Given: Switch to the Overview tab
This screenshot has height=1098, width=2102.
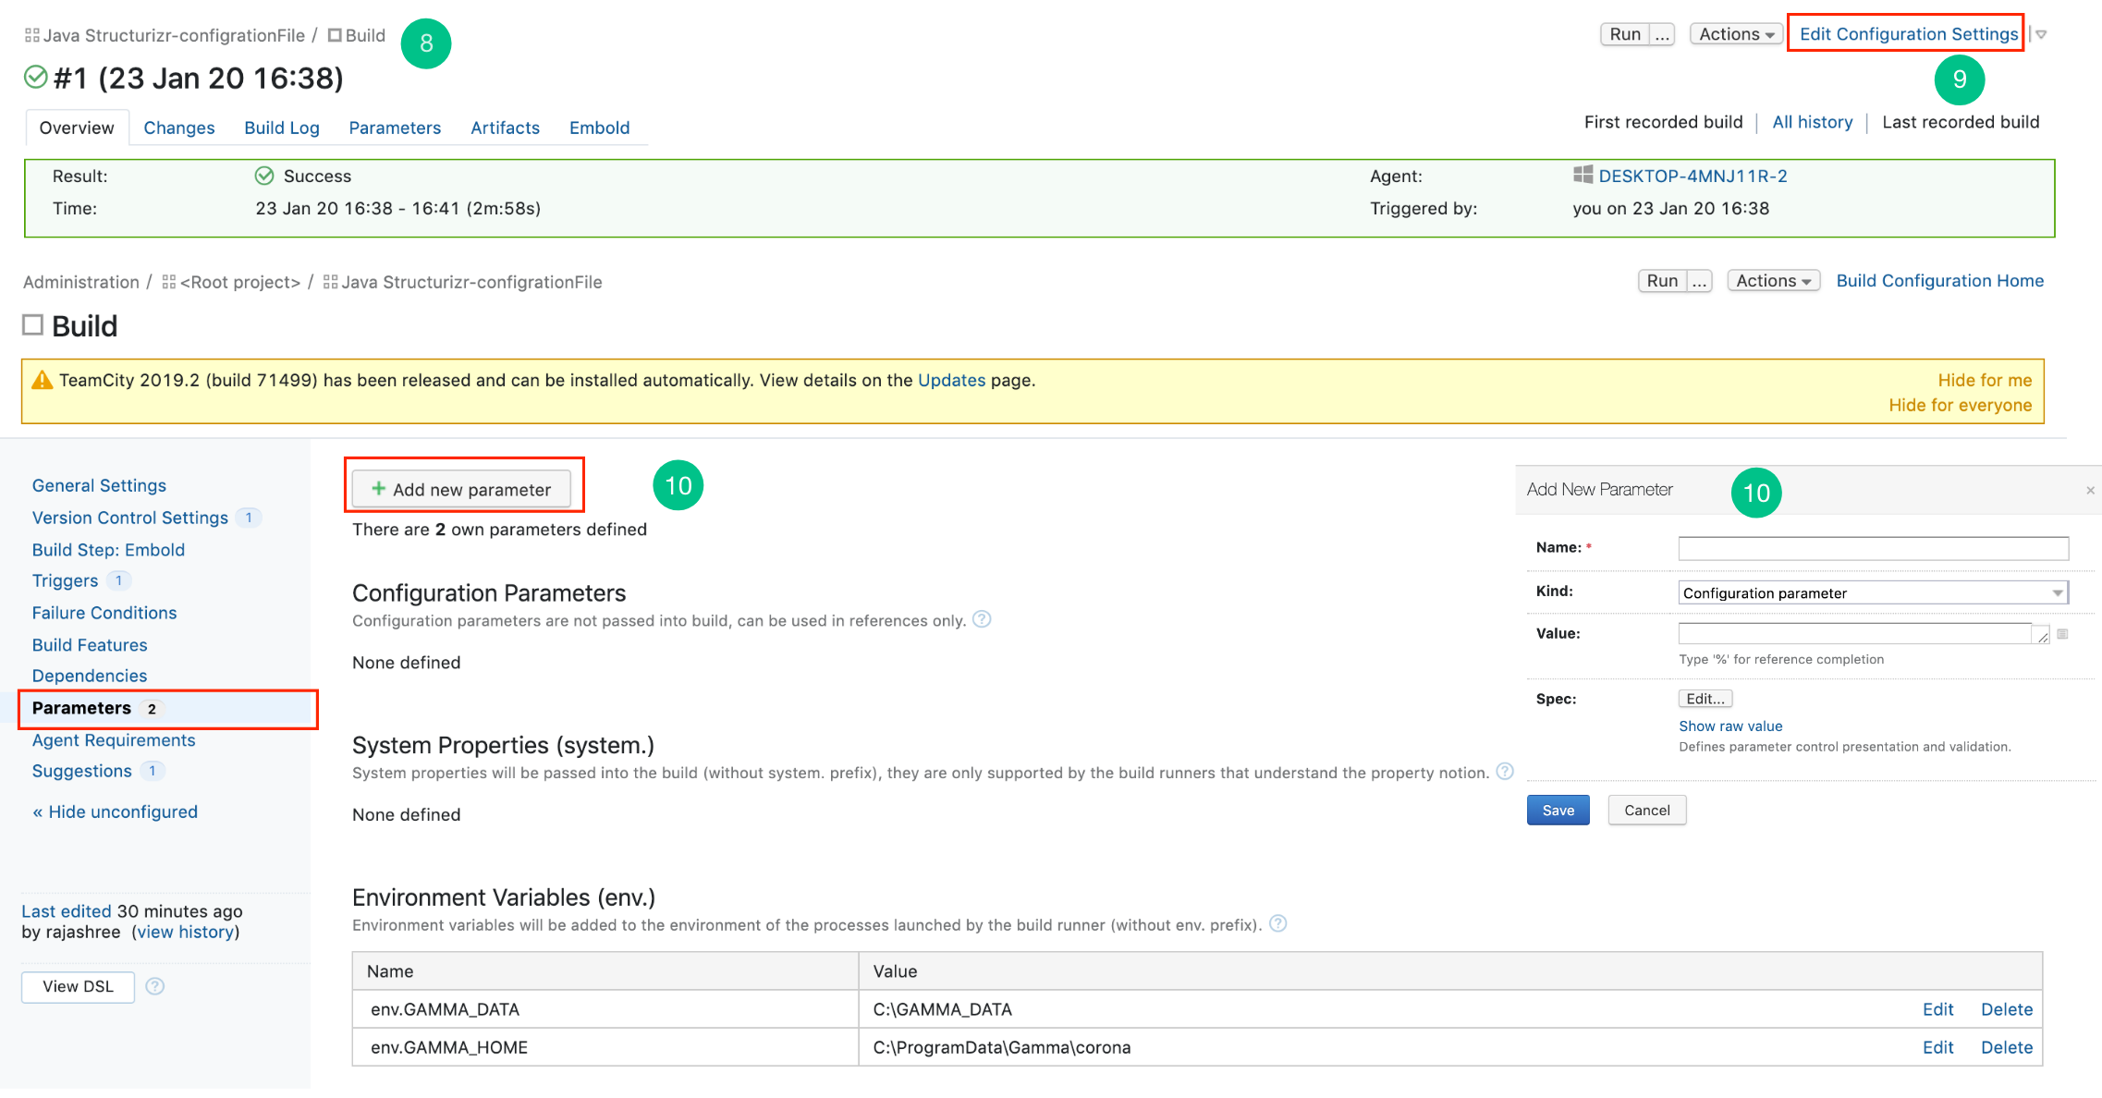Looking at the screenshot, I should [77, 128].
